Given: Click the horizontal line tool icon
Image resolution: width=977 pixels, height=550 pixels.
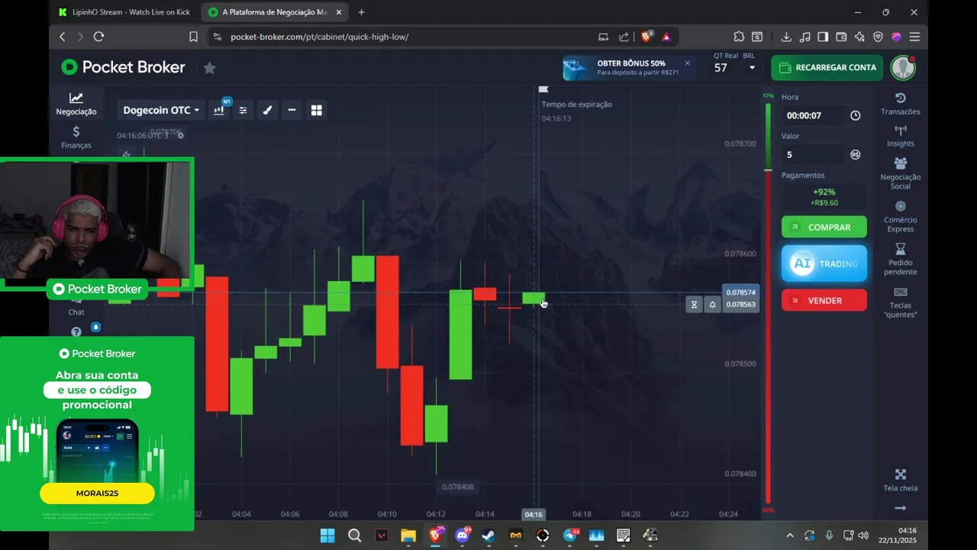Looking at the screenshot, I should [292, 110].
